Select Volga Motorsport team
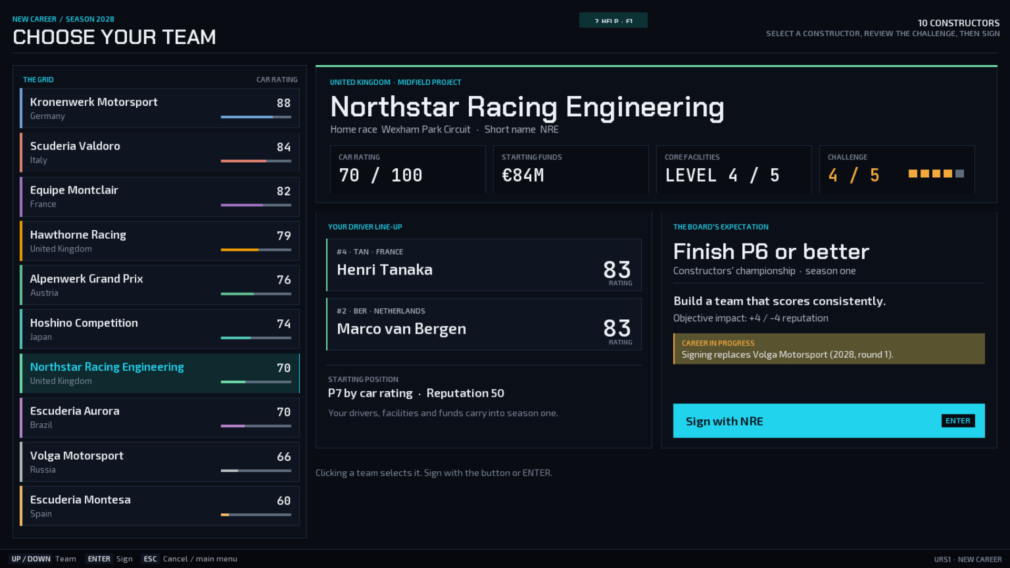The width and height of the screenshot is (1010, 568). 160,462
